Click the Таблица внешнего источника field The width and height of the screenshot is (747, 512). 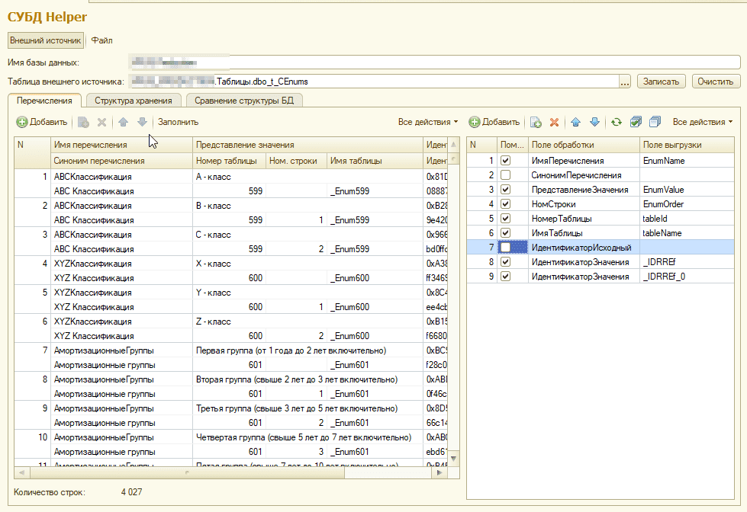pos(374,82)
